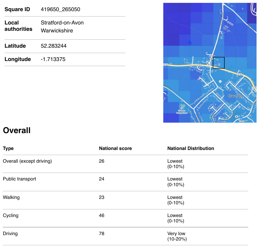Viewport: 261px width, 251px height.
Task: Click the driving score 78
Action: pos(102,234)
